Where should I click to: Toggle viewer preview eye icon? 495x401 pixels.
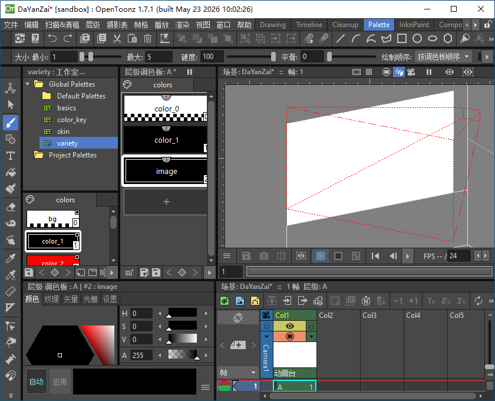click(449, 72)
